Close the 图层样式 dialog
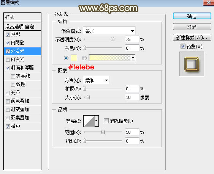The image size is (214, 174). click(x=208, y=2)
